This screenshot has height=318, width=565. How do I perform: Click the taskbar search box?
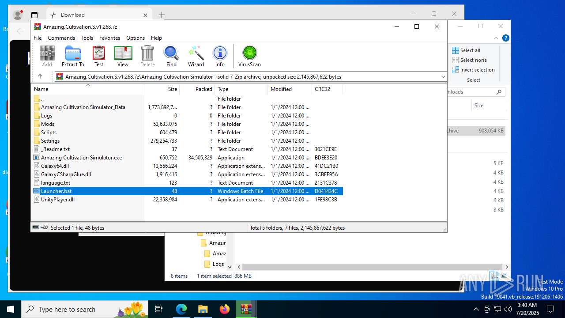pyautogui.click(x=85, y=309)
